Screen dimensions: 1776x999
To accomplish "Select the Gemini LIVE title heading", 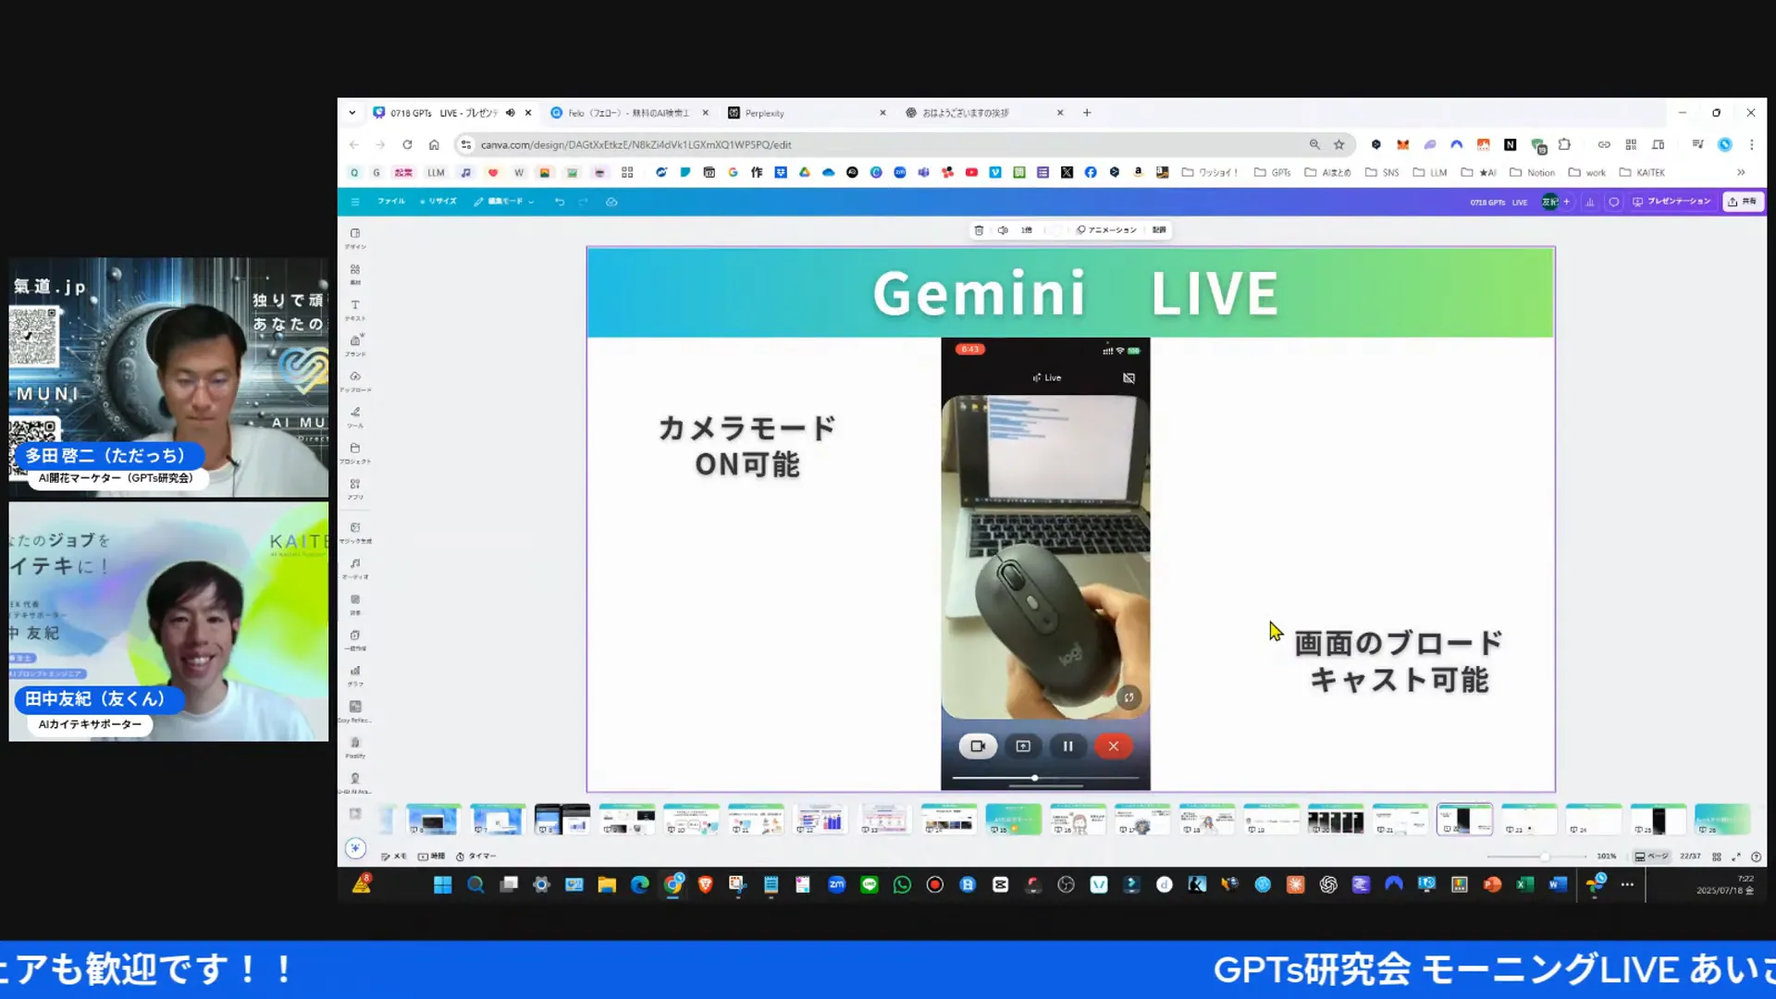I will [x=1075, y=293].
